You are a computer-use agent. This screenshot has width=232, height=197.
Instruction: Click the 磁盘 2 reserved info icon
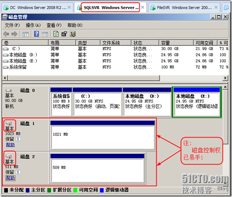tap(18, 172)
